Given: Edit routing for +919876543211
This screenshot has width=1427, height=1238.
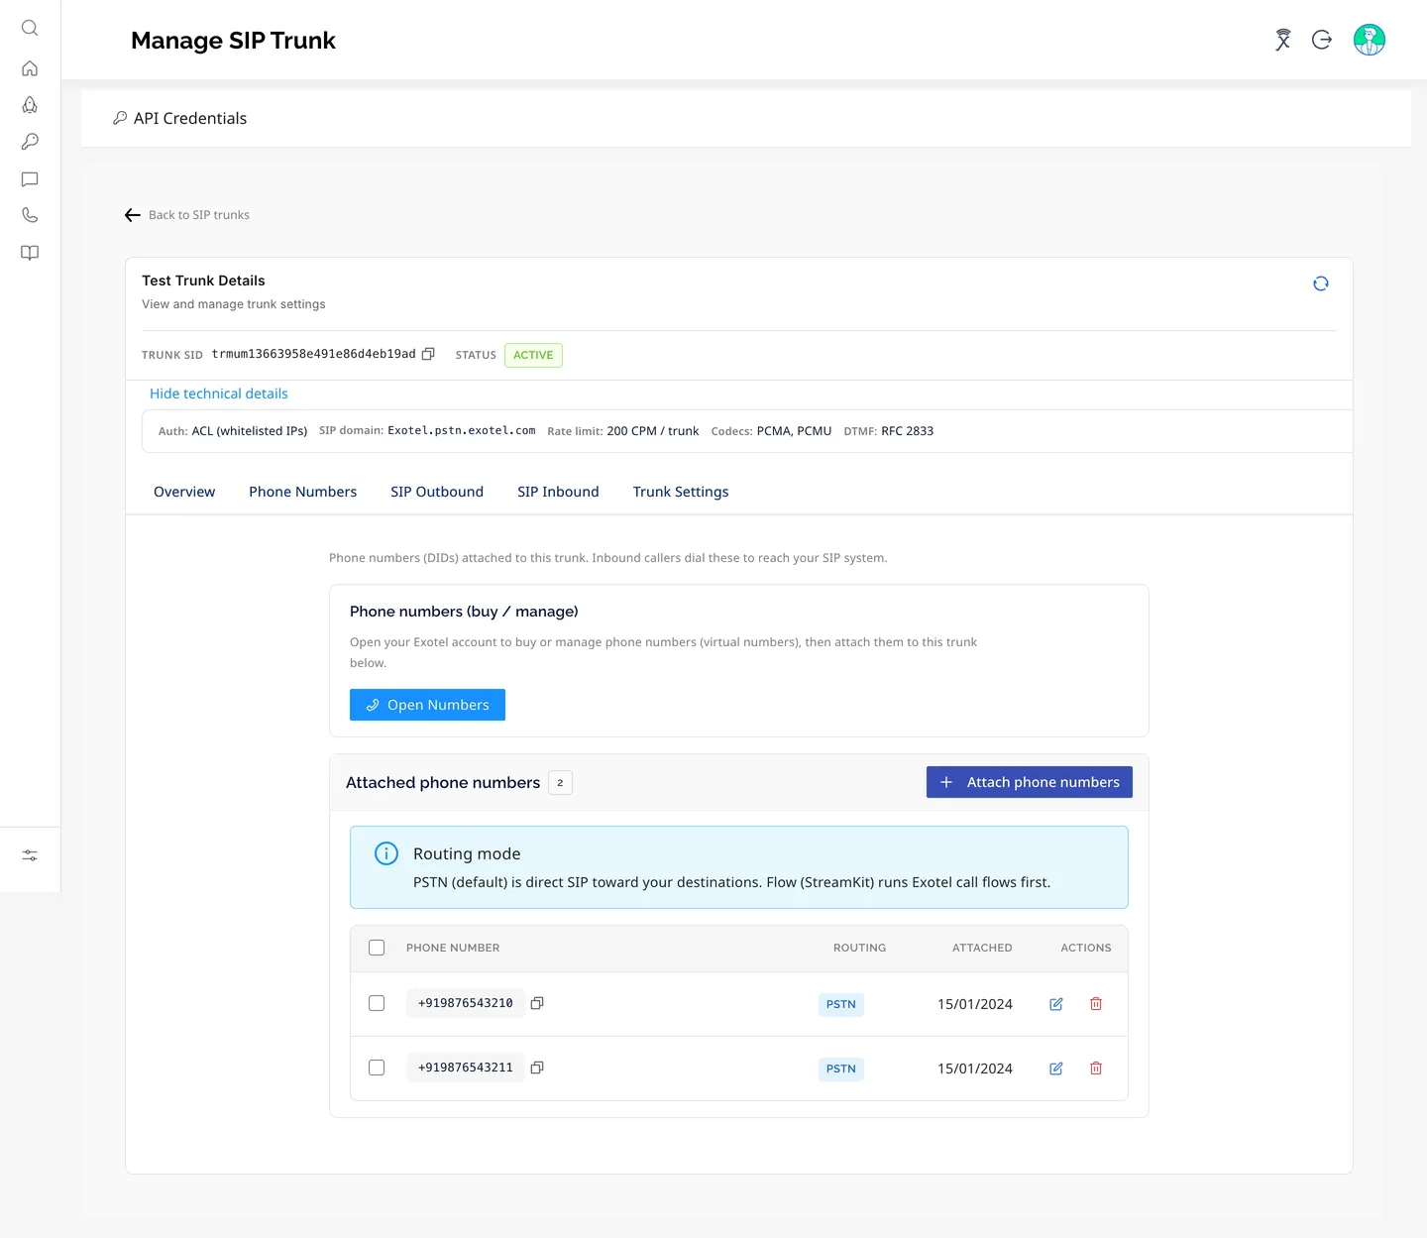Looking at the screenshot, I should pos(1056,1069).
